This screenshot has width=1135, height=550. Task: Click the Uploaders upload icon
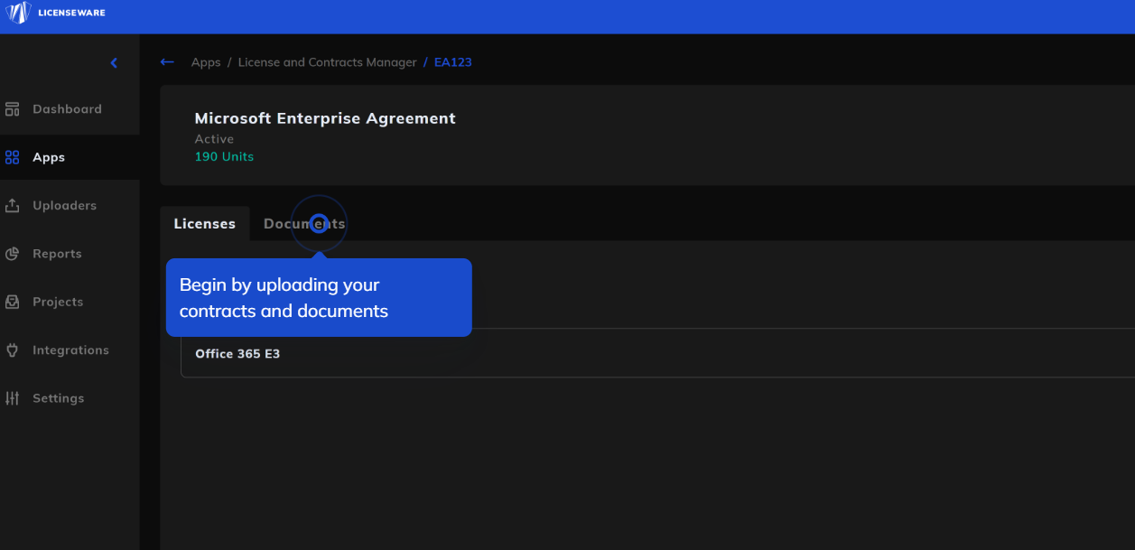click(12, 206)
